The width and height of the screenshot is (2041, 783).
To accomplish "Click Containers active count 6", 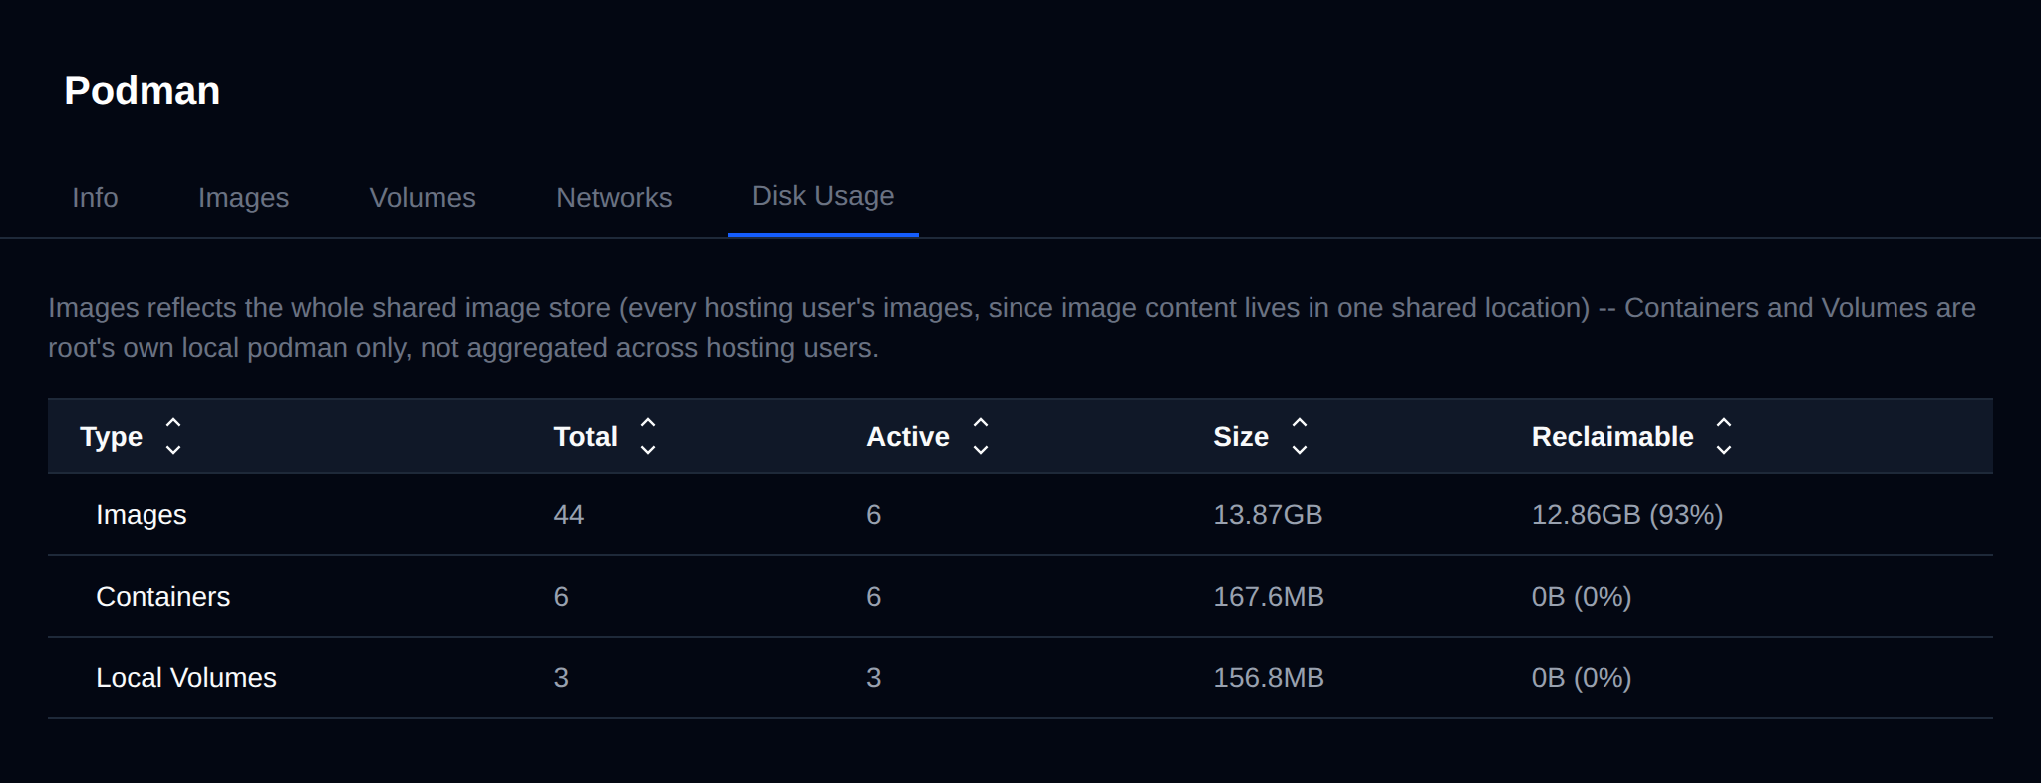I will 874,596.
